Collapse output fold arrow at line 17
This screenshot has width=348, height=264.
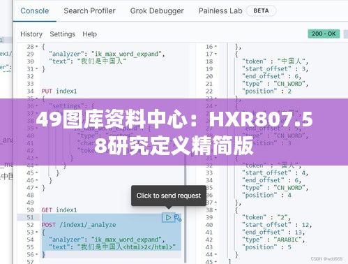215,54
